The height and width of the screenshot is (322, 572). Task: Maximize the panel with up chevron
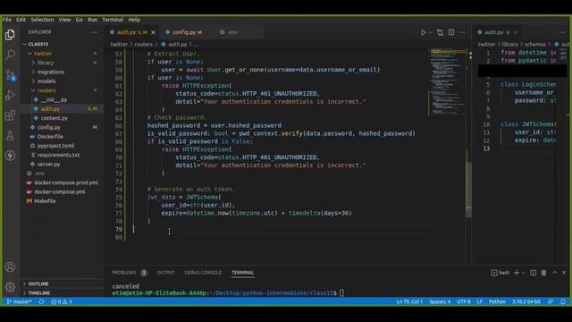[554, 273]
